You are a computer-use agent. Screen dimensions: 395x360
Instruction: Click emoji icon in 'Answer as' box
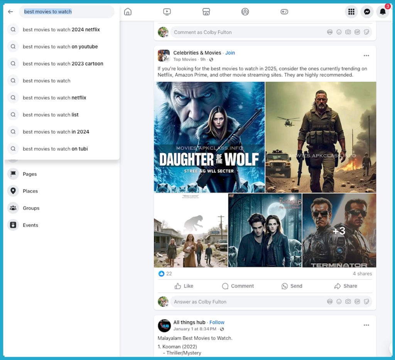click(339, 301)
